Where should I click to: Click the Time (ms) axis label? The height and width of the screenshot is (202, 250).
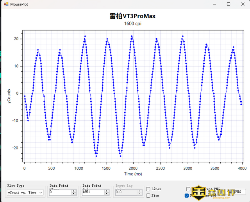click(x=133, y=174)
